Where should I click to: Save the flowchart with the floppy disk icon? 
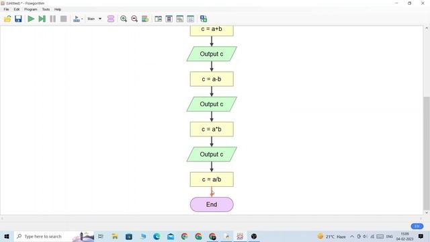click(x=18, y=19)
